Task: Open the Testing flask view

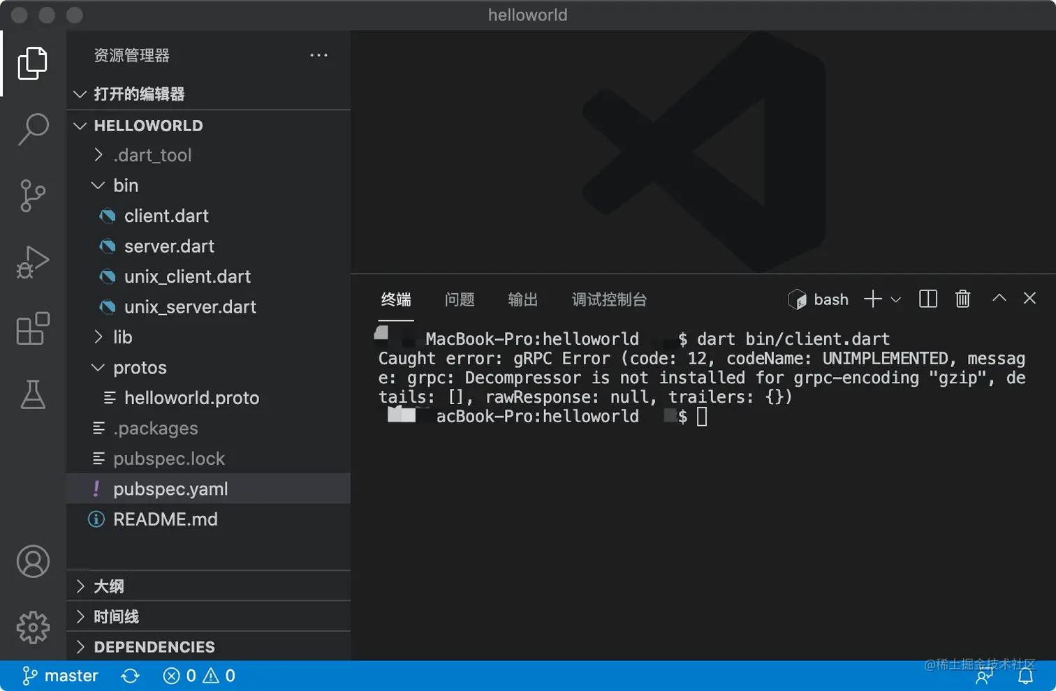Action: click(32, 394)
